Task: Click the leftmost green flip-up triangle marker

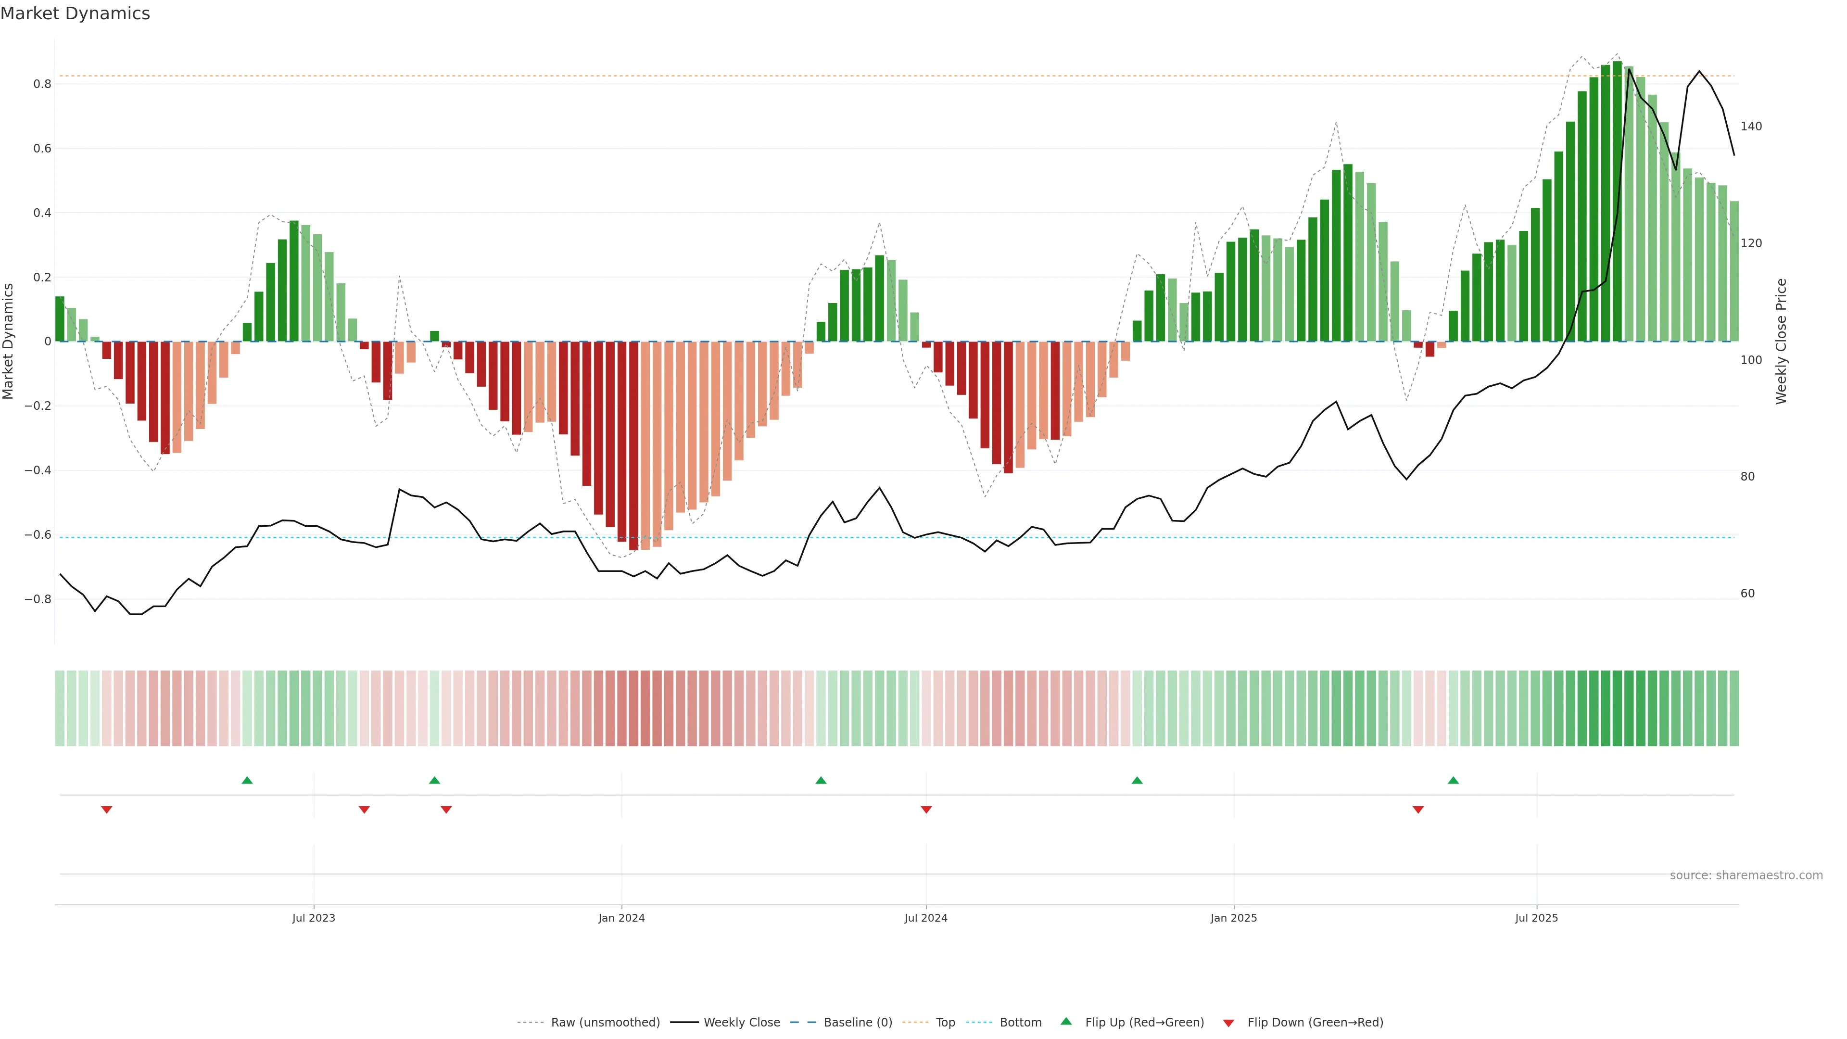Action: coord(247,780)
